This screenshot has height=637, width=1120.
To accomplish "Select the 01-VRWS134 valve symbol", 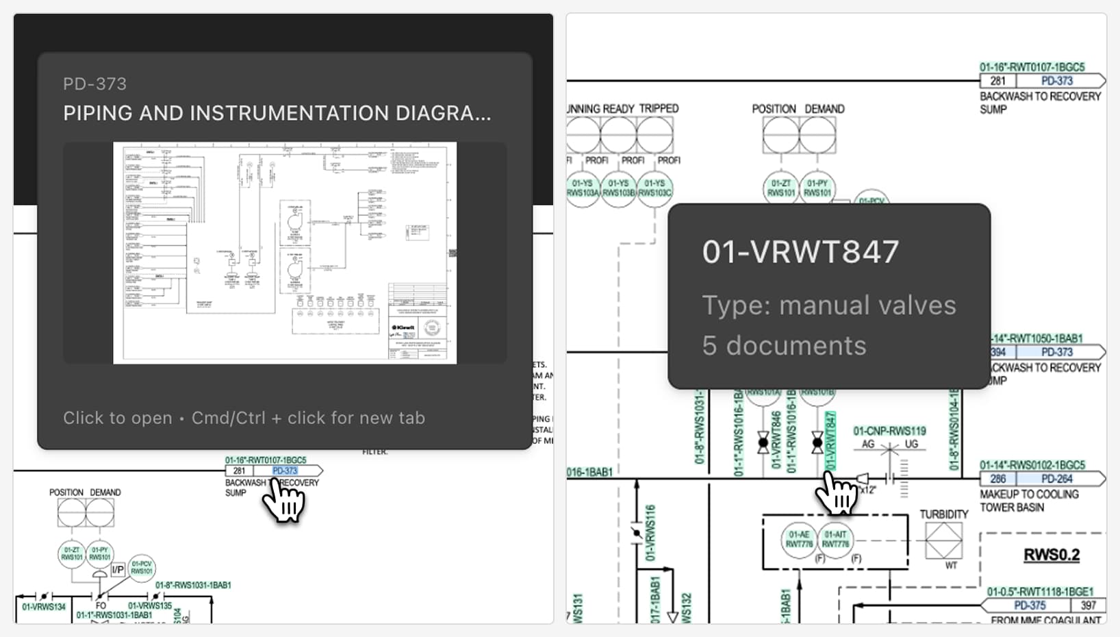I will pos(45,596).
